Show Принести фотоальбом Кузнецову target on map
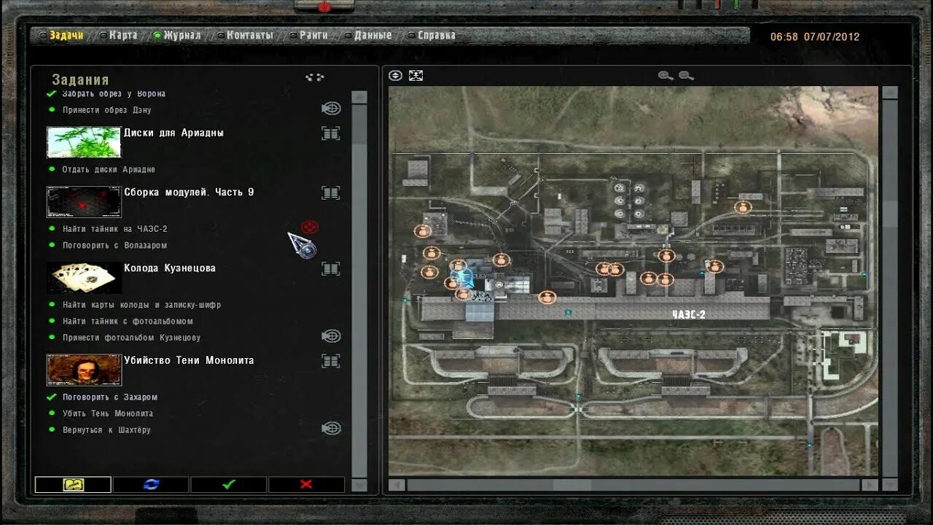 (x=331, y=336)
